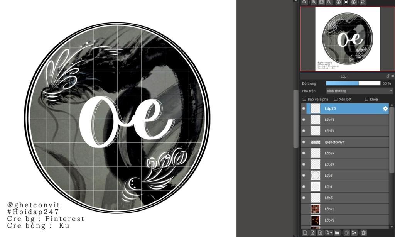Hide the Lớp5 layer
Screen dimensions: 395x237
pyautogui.click(x=304, y=198)
